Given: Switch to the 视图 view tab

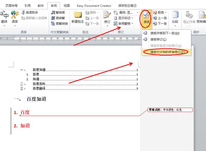Looking at the screenshot, I should (x=67, y=6).
